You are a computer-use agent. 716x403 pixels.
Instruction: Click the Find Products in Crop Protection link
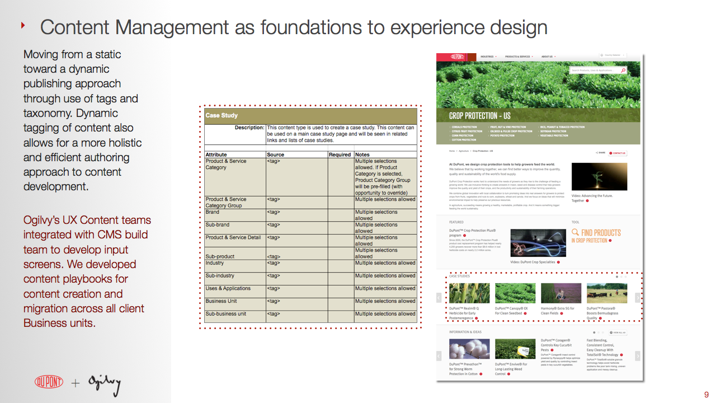(x=596, y=236)
